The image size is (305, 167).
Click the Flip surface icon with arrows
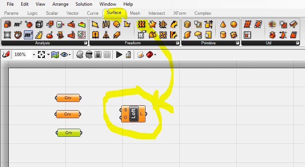[x=283, y=35]
